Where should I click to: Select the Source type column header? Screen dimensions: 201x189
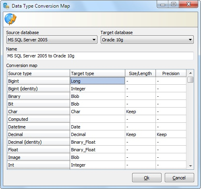pos(39,73)
